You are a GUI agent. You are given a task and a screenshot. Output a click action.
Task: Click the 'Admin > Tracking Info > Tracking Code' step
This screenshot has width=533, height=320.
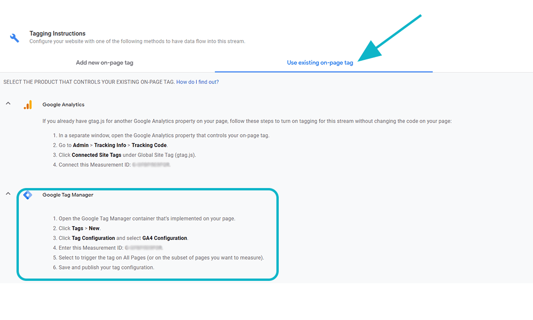pyautogui.click(x=110, y=145)
